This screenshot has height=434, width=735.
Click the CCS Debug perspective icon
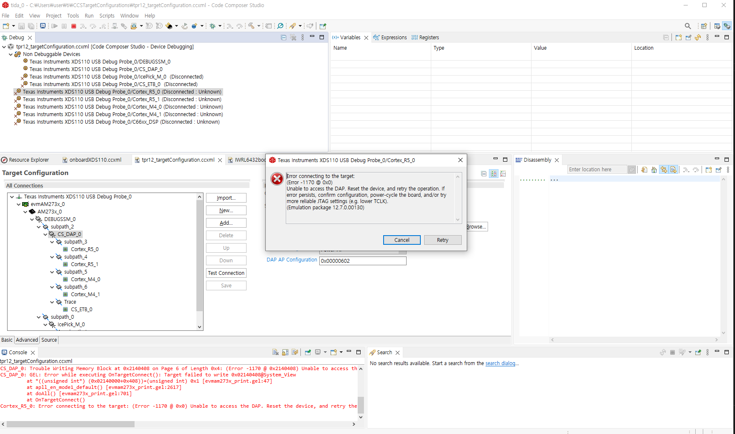pos(727,26)
